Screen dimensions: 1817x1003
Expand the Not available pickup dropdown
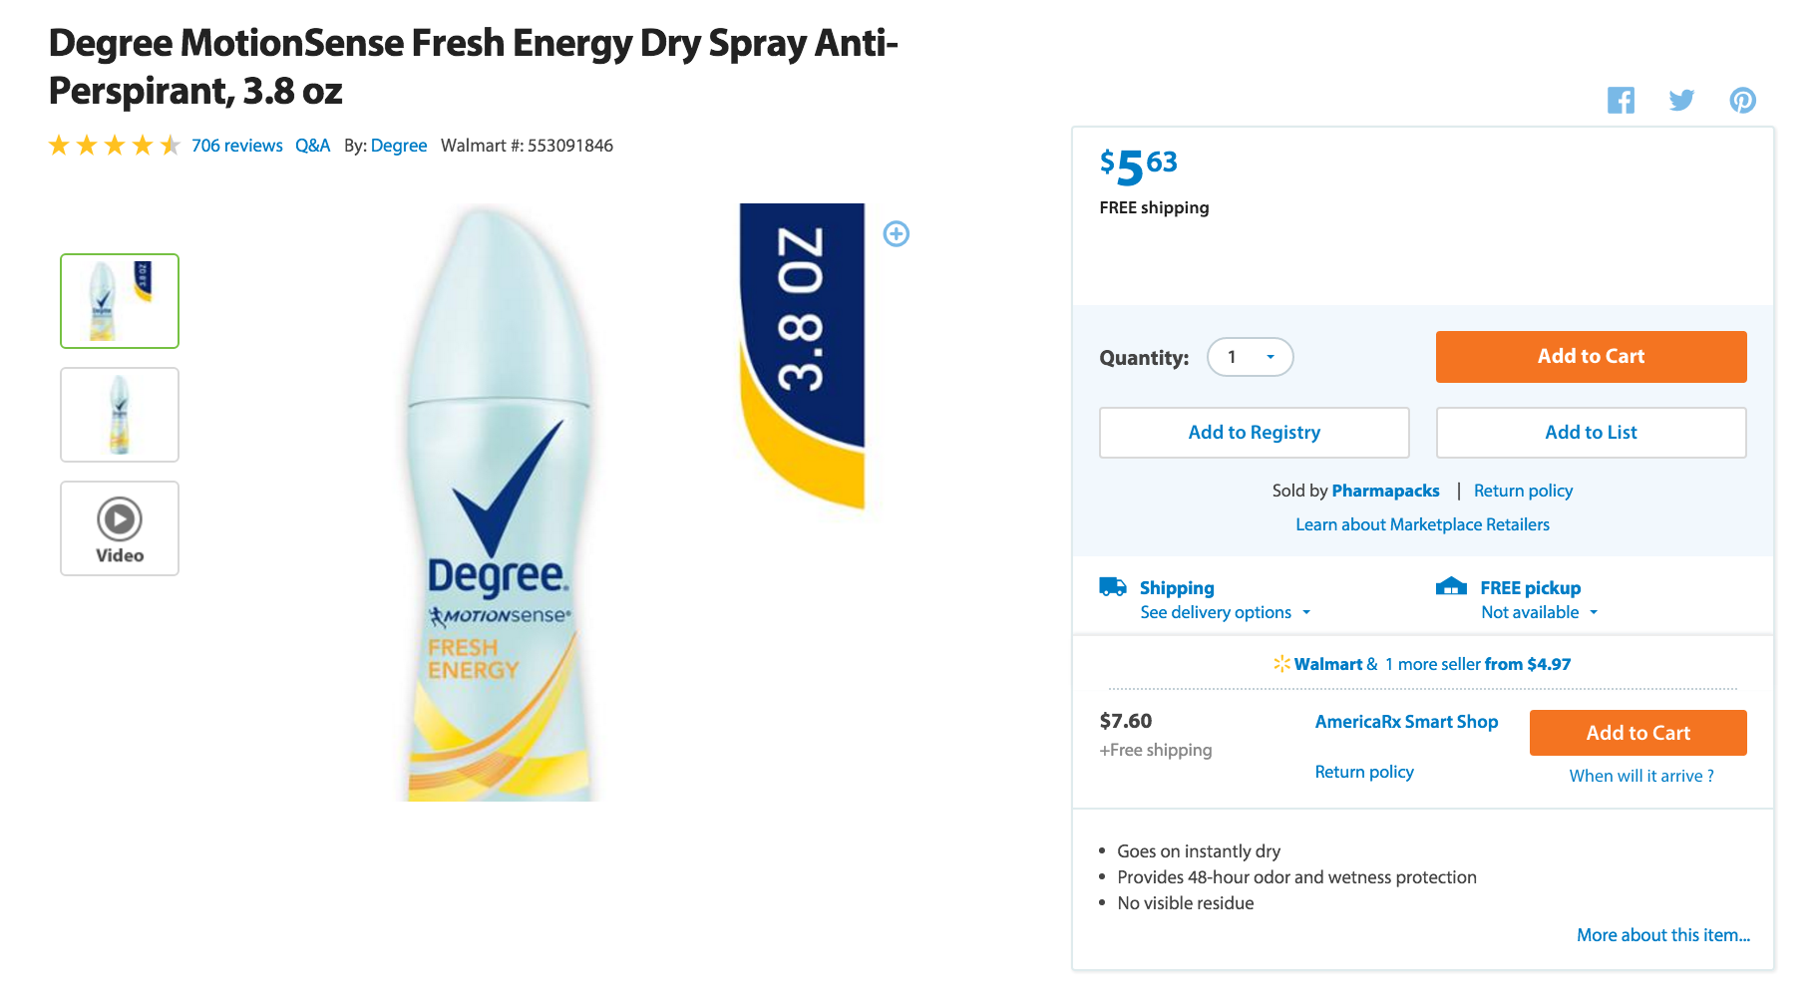[x=1539, y=612]
